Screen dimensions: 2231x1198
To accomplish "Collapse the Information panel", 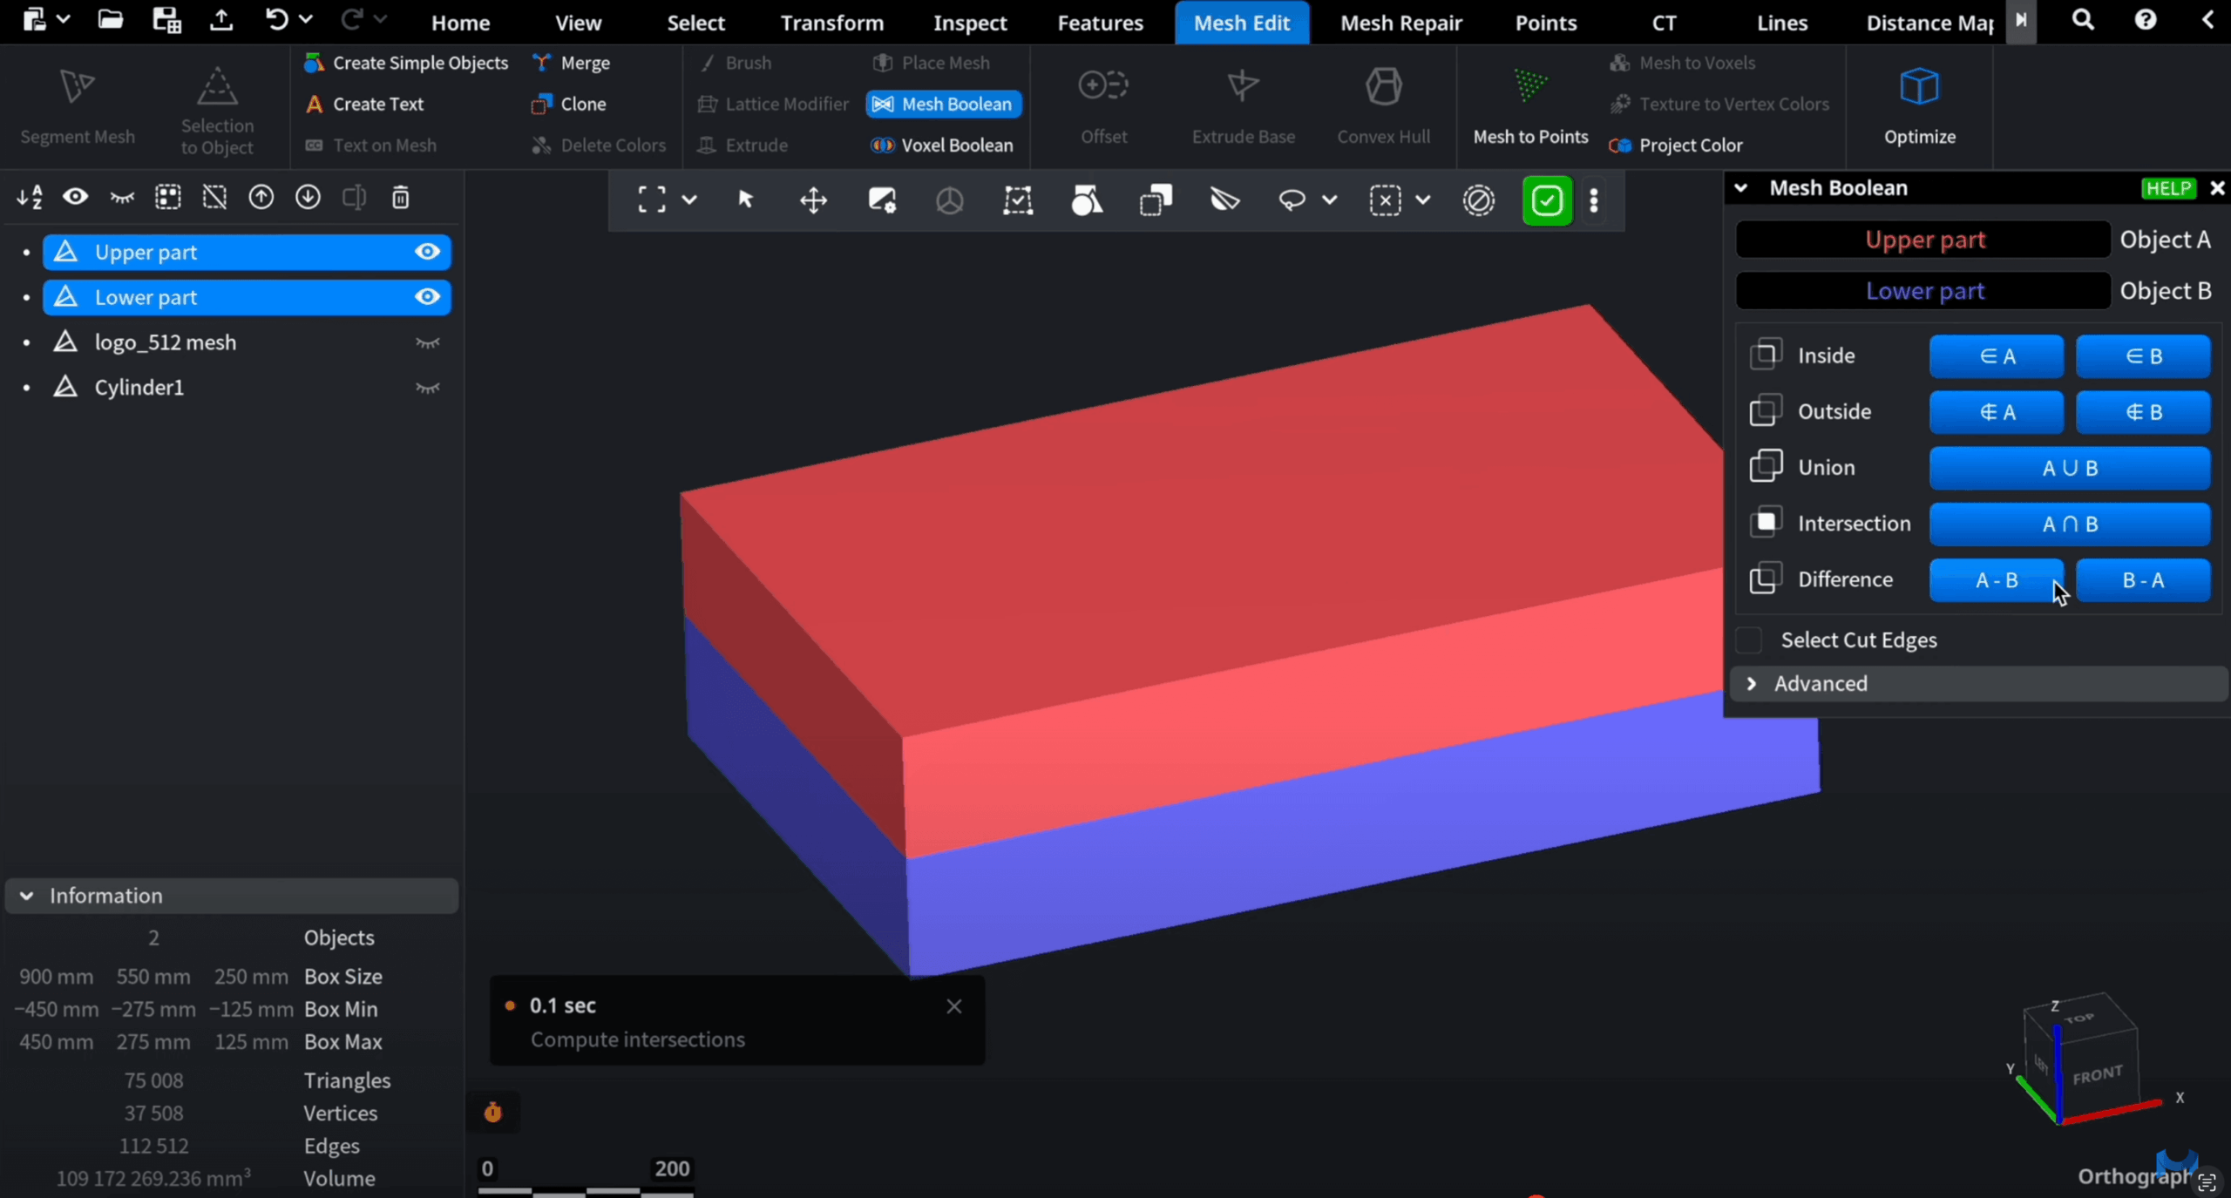I will (x=27, y=896).
